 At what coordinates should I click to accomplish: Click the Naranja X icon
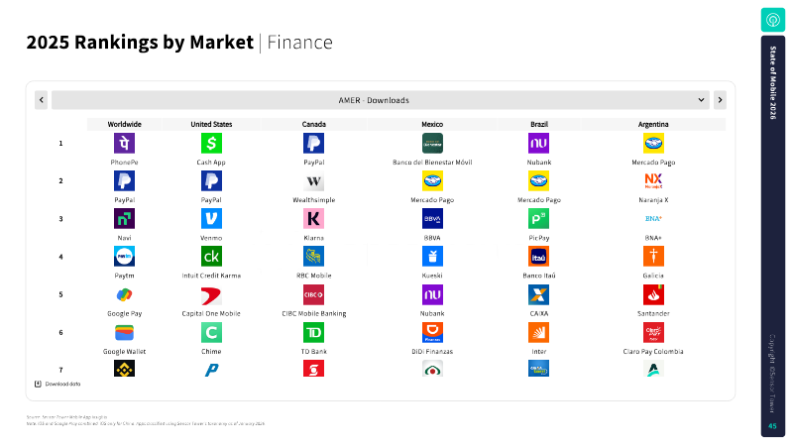pos(653,180)
